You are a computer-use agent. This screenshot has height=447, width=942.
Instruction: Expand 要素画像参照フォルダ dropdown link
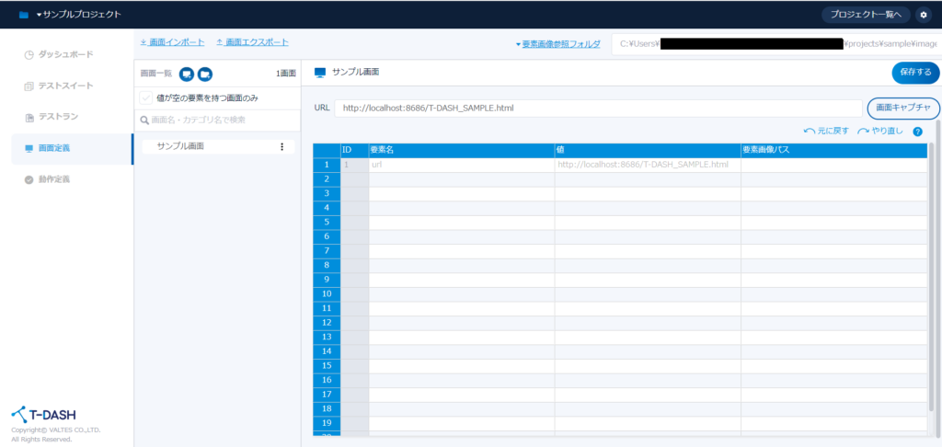558,44
